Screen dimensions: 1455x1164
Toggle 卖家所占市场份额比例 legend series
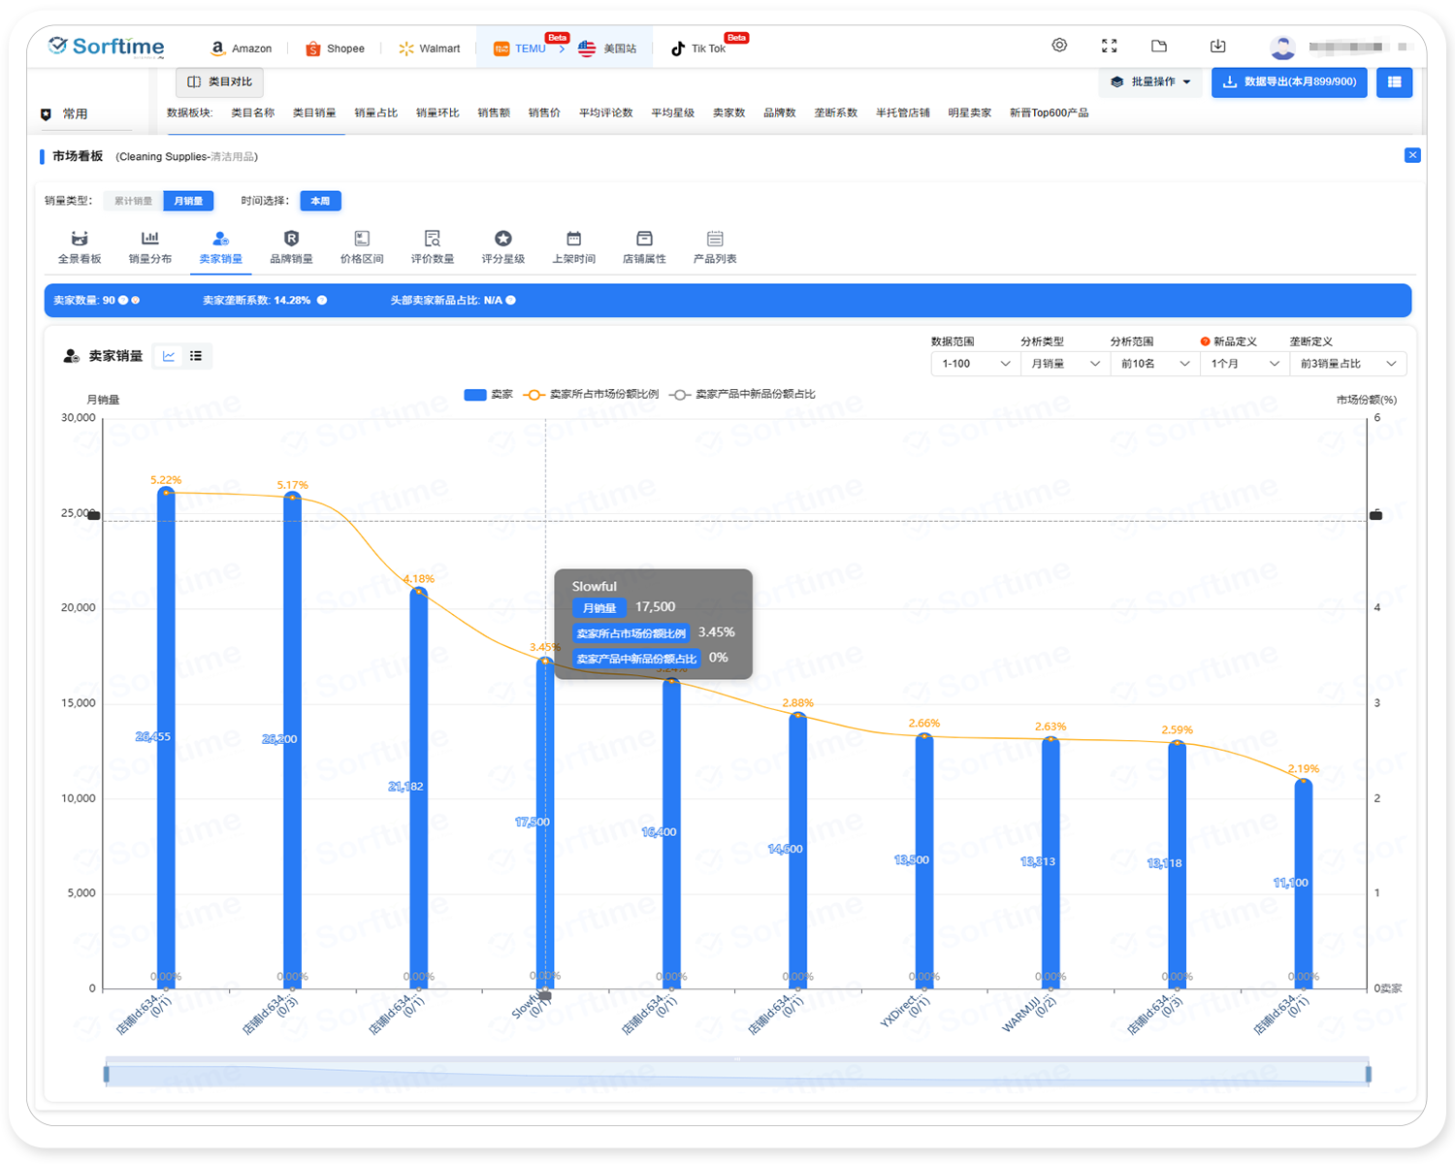coord(592,395)
